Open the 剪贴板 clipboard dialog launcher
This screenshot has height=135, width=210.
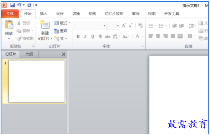(33, 46)
